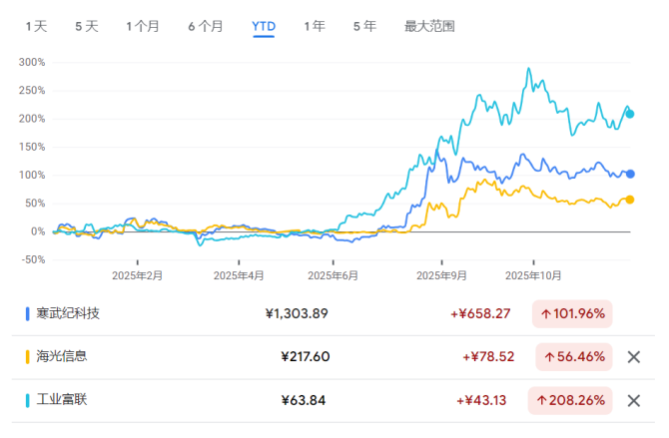Switch to the 1个月 range tab
Image resolution: width=669 pixels, height=438 pixels.
pyautogui.click(x=143, y=27)
